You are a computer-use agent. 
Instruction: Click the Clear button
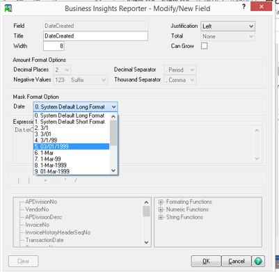pos(24,262)
